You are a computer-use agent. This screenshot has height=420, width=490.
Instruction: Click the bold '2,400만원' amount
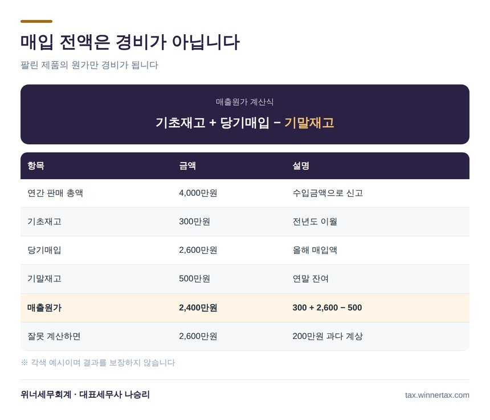tap(198, 308)
